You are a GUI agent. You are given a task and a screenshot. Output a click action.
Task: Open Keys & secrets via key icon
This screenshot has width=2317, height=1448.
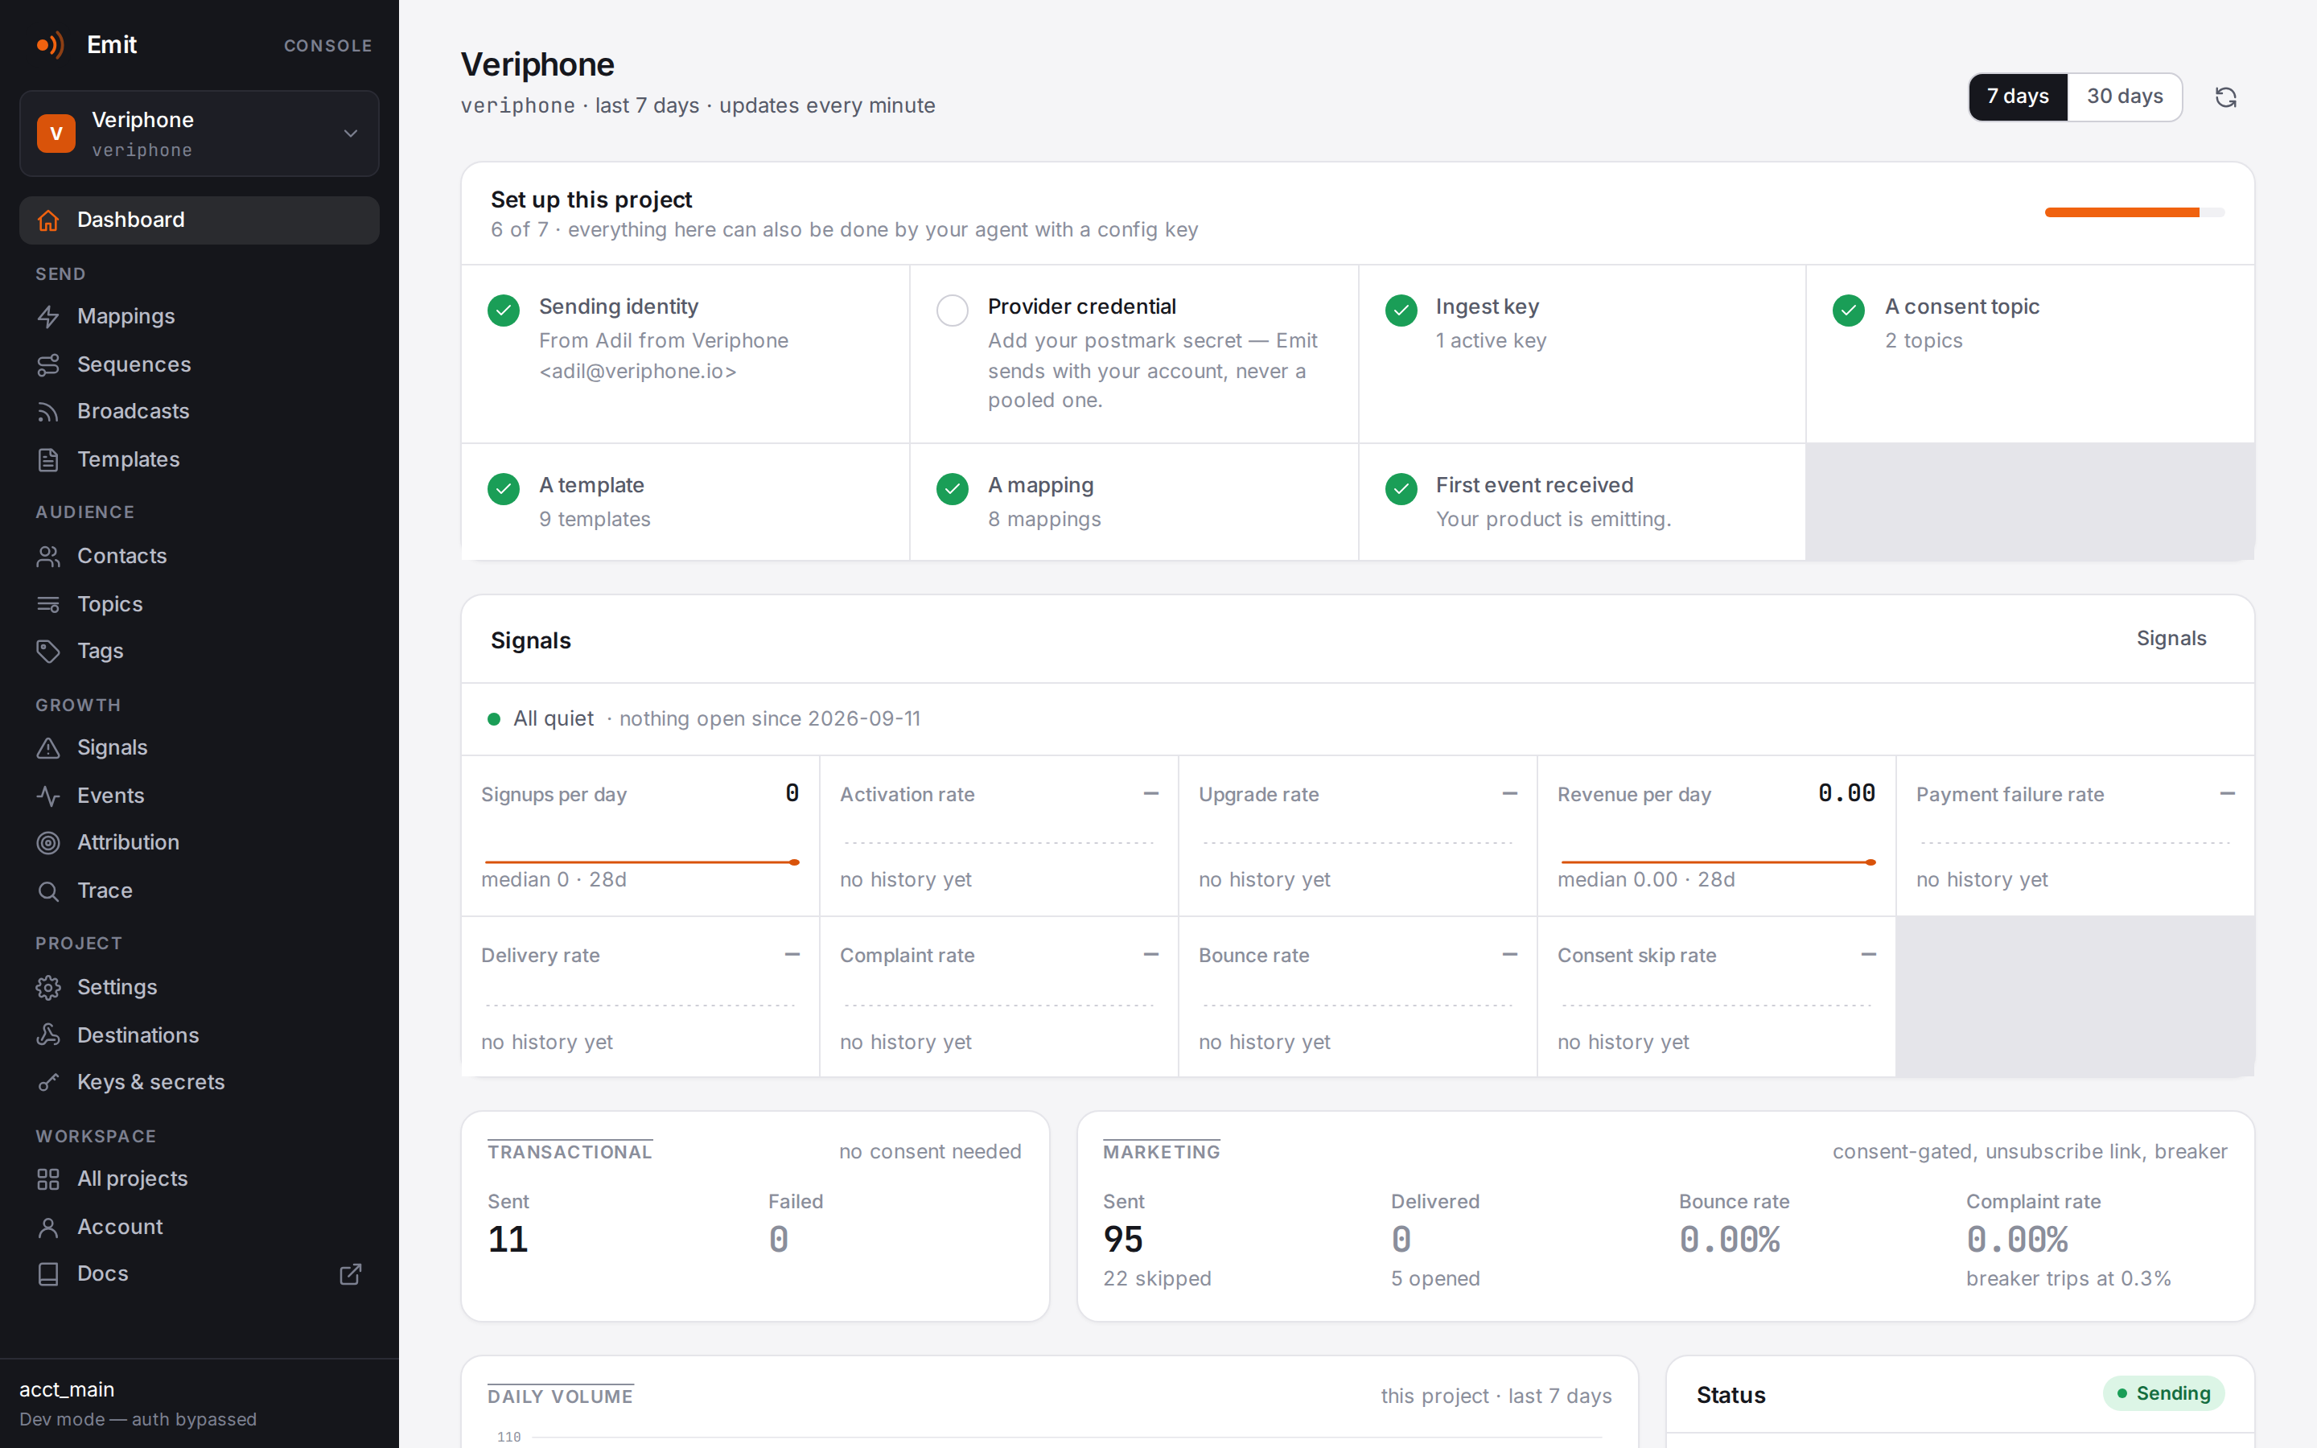48,1082
